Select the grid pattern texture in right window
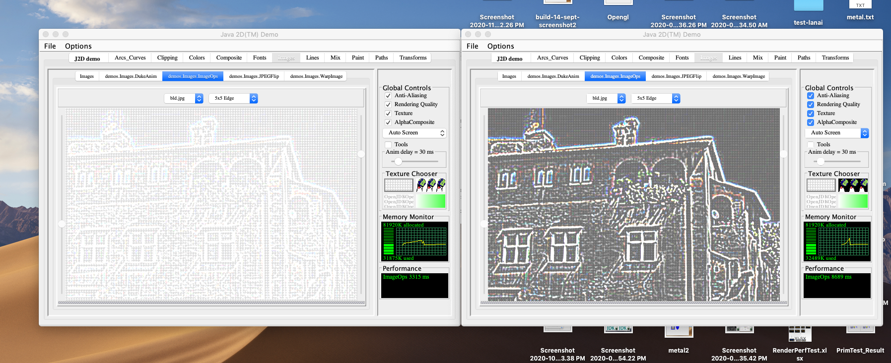 (x=821, y=185)
